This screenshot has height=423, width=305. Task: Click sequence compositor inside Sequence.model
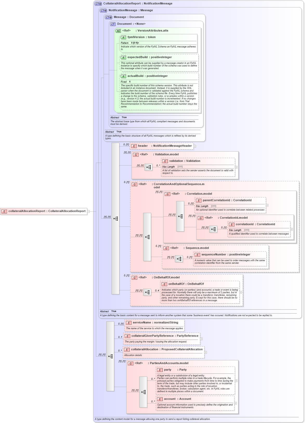tap(179, 259)
